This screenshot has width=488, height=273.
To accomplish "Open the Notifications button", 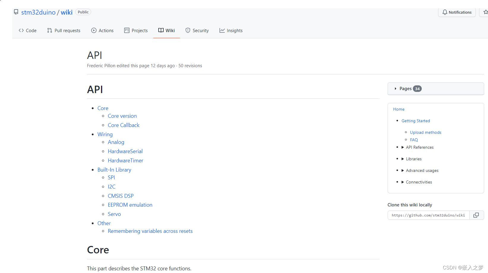I will pos(457,12).
